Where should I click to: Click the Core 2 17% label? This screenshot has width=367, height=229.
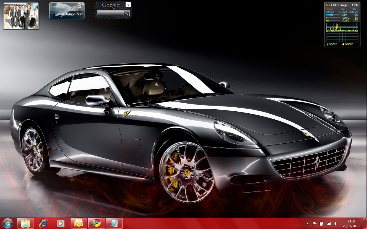coord(350,21)
